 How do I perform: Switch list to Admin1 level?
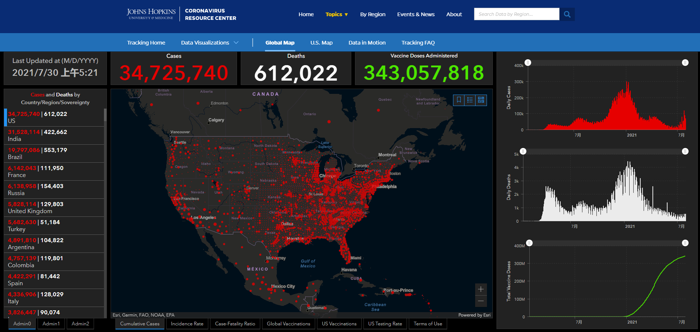tap(51, 324)
